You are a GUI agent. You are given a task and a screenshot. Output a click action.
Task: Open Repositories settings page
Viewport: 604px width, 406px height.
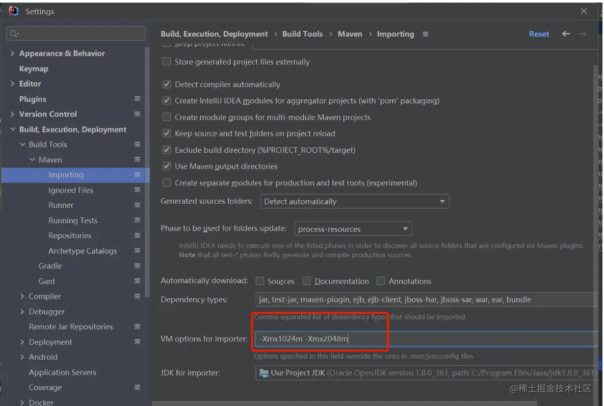(x=70, y=235)
